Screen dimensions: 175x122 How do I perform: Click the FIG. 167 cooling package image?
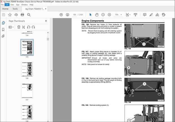pos(144,63)
